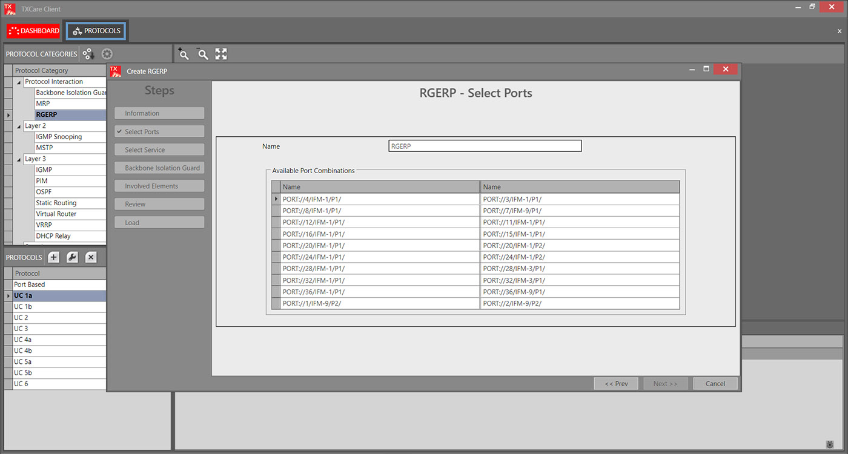Click the Next >> button

point(665,383)
